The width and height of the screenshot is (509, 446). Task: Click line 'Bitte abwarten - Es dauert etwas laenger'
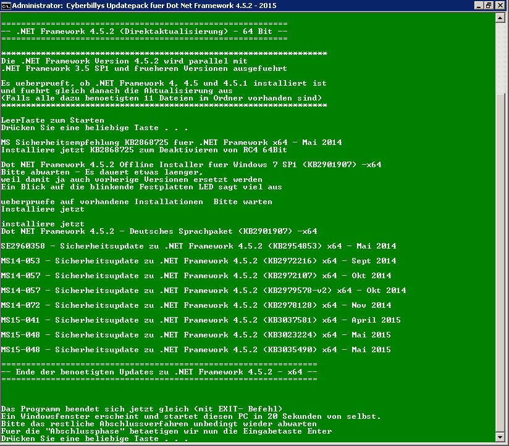point(102,172)
